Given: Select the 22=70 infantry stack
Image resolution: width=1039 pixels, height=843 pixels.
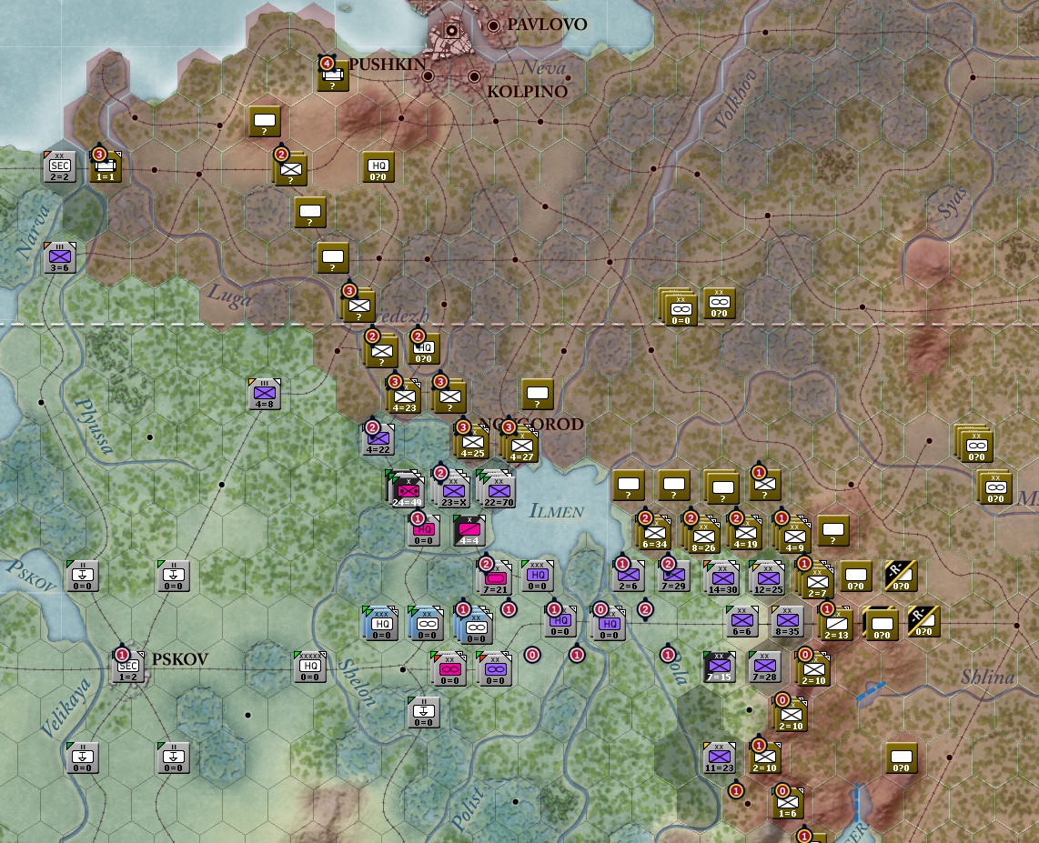Looking at the screenshot, I should click(498, 488).
